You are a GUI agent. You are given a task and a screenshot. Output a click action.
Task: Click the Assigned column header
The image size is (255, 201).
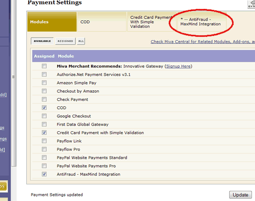pos(44,56)
